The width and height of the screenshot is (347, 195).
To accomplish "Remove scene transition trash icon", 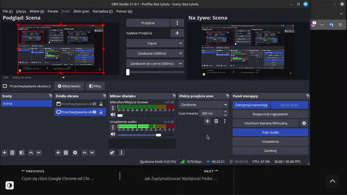I will (216, 121).
